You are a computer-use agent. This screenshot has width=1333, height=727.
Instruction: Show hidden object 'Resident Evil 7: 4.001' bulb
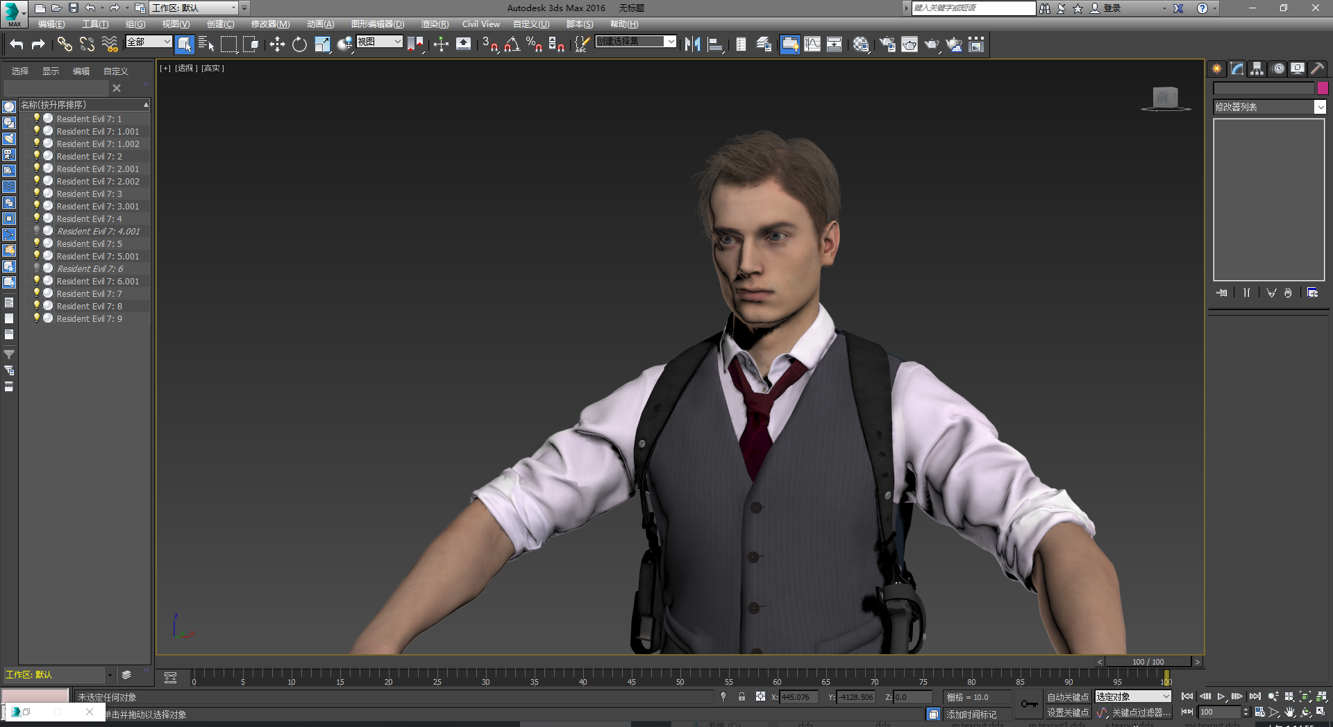point(37,231)
